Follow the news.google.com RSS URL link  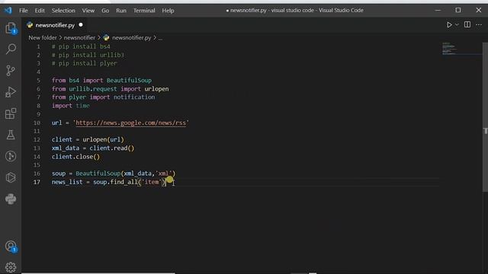pyautogui.click(x=130, y=123)
